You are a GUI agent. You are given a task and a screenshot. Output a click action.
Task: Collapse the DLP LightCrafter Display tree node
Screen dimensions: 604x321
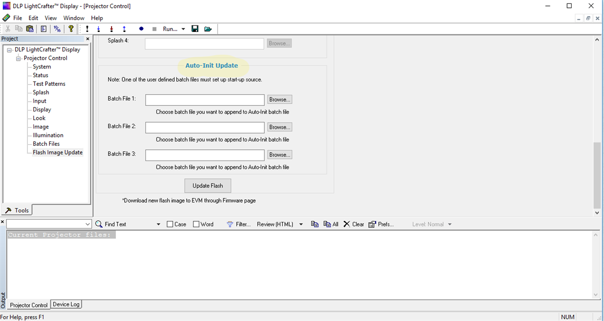(9, 50)
